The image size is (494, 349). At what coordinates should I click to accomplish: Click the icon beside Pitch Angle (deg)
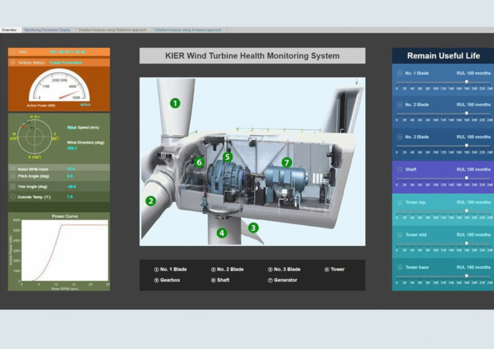(x=13, y=176)
